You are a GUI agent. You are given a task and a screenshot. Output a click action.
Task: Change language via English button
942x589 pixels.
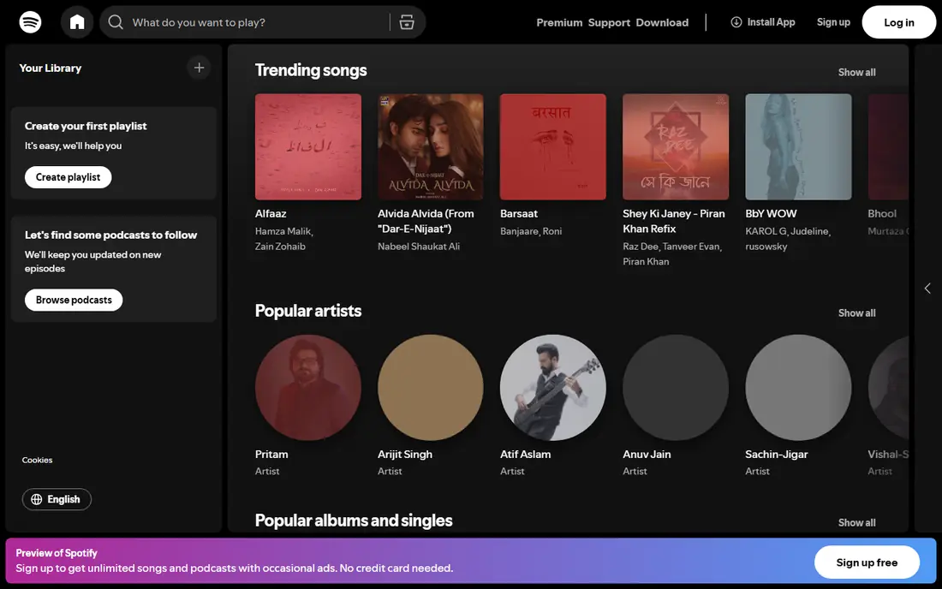coord(57,500)
